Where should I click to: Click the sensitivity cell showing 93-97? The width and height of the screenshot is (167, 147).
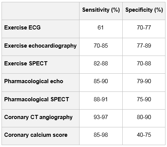coord(101,117)
